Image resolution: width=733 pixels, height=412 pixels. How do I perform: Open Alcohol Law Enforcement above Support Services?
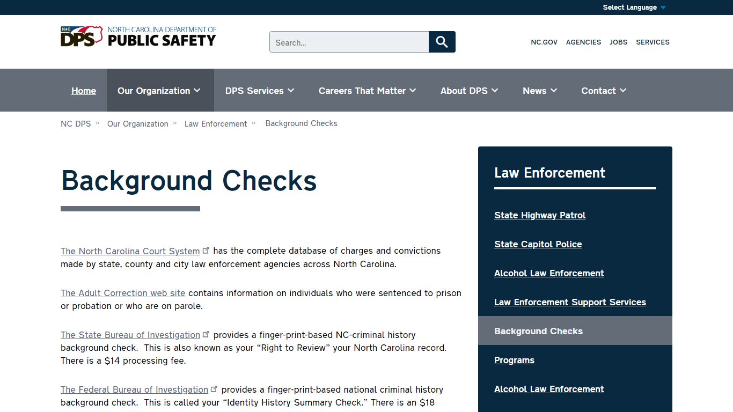pos(549,273)
